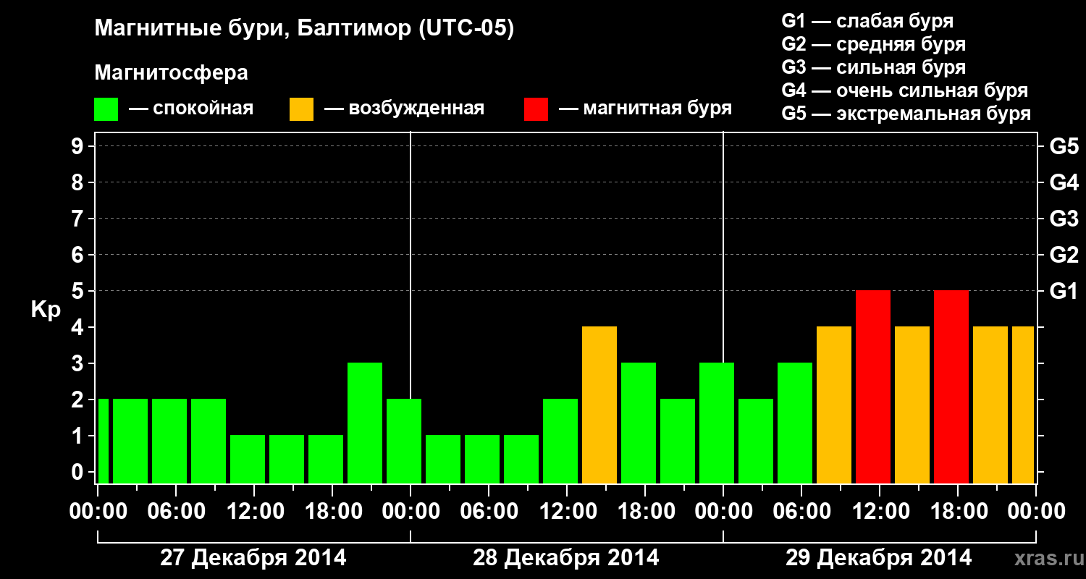Click the G3 marker on the right axis

tap(1064, 219)
